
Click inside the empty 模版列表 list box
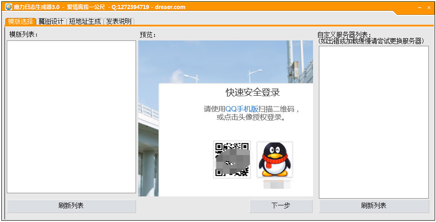click(71, 117)
